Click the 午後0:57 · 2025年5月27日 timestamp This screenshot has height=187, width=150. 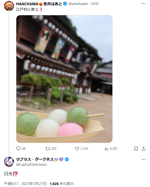pos(25,184)
